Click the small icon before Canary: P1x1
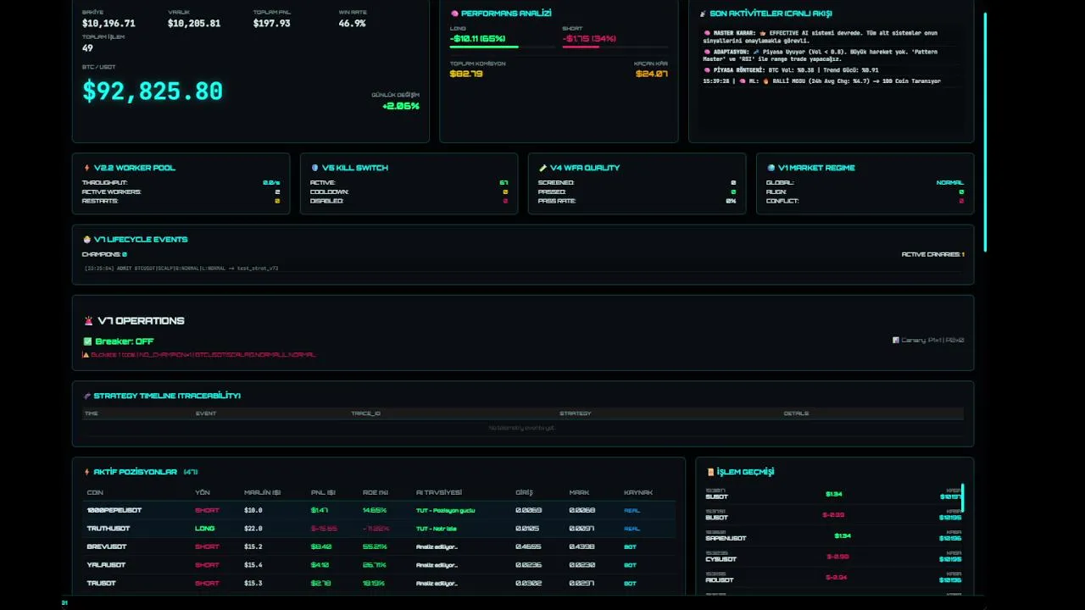1085x610 pixels. [895, 341]
